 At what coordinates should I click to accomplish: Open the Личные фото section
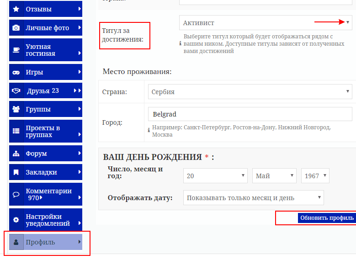point(46,28)
